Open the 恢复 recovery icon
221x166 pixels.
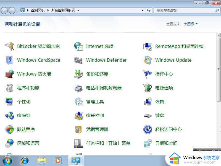click(148, 102)
